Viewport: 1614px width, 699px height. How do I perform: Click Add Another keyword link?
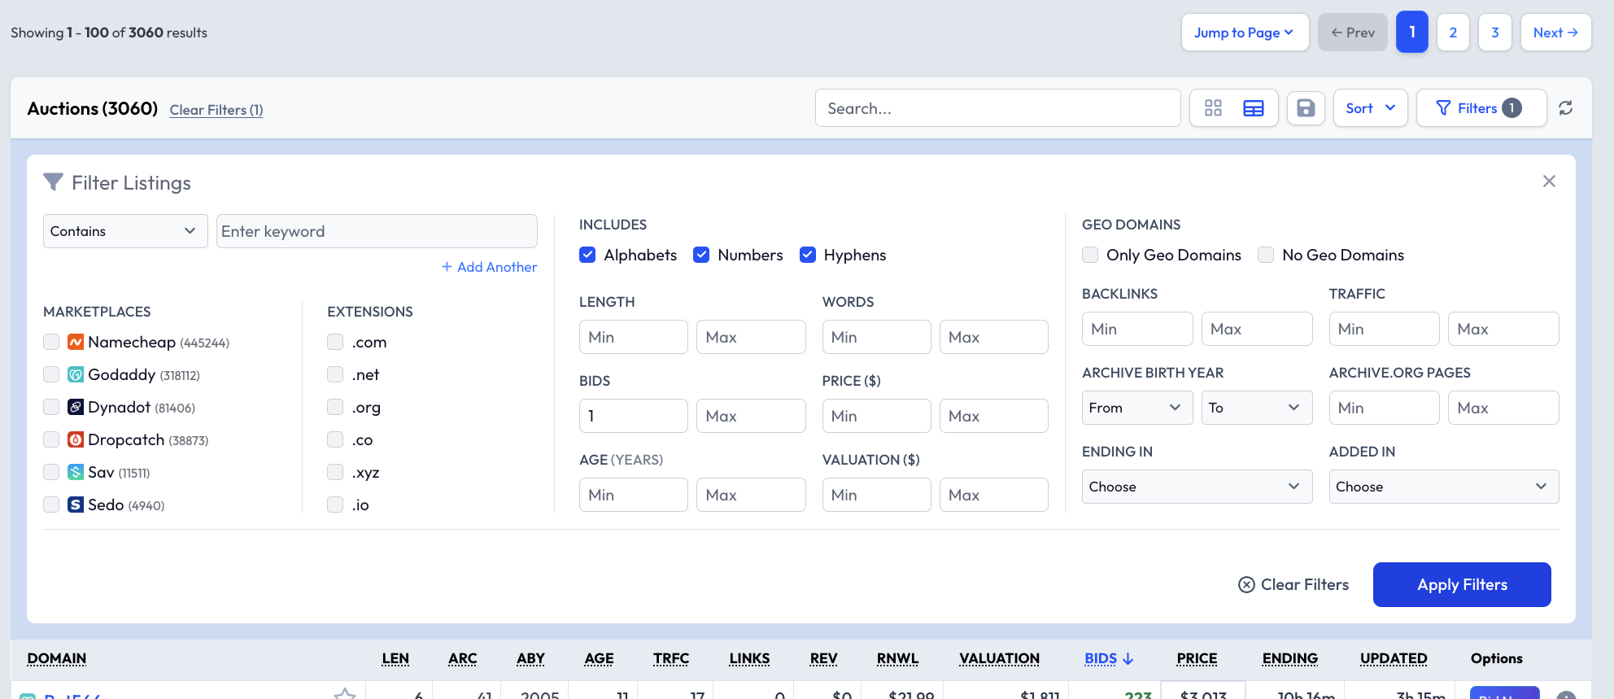489,267
